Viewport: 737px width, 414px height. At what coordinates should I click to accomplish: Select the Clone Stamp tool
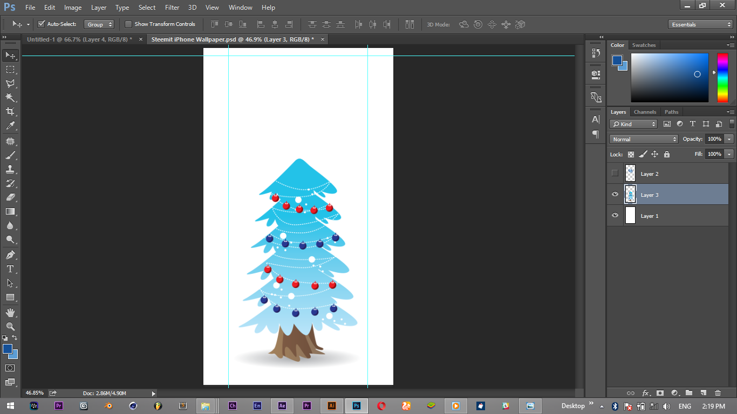[x=10, y=169]
